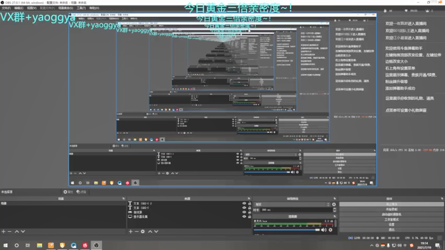Increase transition duration with up arrow
The image size is (445, 250).
(x=335, y=209)
